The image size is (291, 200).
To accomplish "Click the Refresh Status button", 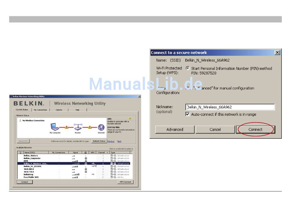I will (x=99, y=141).
